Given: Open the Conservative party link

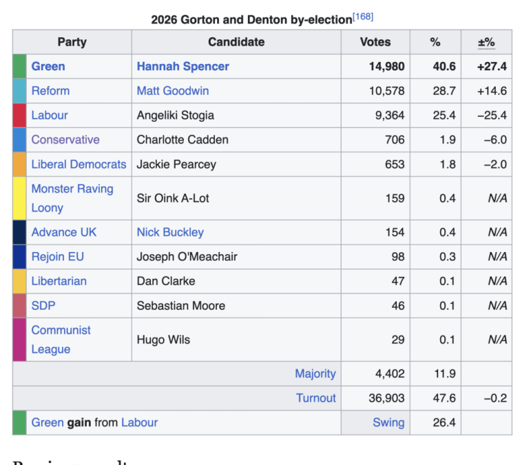Looking at the screenshot, I should coord(65,140).
